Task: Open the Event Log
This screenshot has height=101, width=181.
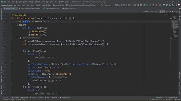Action: click(160, 97)
